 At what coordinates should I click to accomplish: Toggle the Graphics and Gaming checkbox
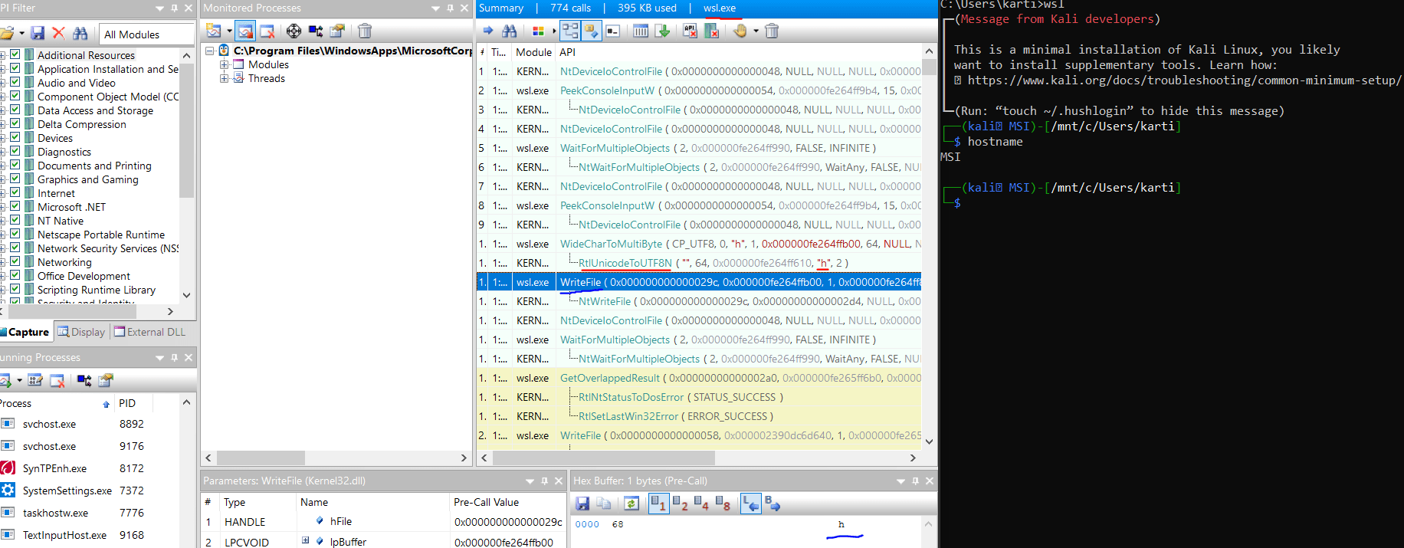[x=15, y=179]
